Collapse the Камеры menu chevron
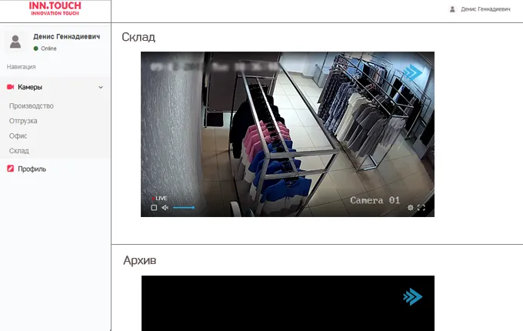This screenshot has height=331, width=523. pos(101,88)
